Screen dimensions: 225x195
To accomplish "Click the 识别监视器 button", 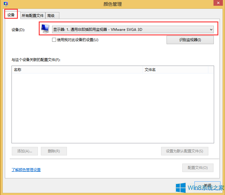I will tap(190, 40).
